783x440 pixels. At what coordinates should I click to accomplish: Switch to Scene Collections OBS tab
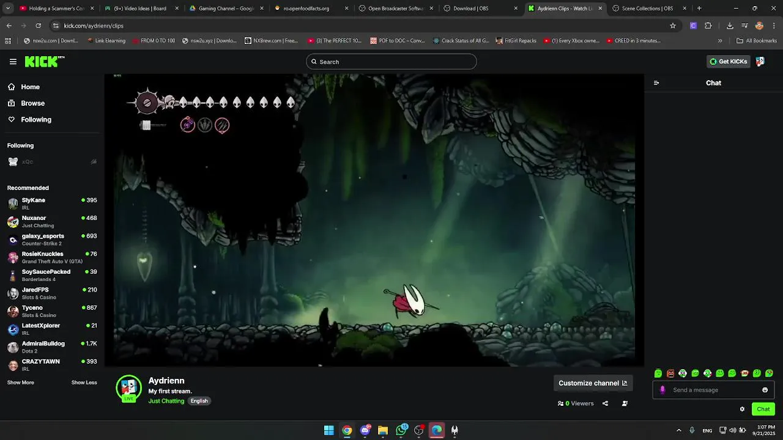point(649,9)
